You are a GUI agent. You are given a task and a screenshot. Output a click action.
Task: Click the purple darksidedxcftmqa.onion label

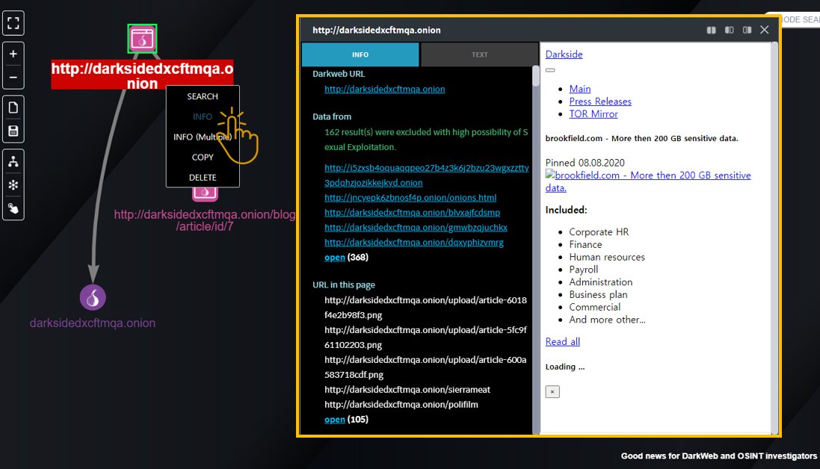(93, 323)
